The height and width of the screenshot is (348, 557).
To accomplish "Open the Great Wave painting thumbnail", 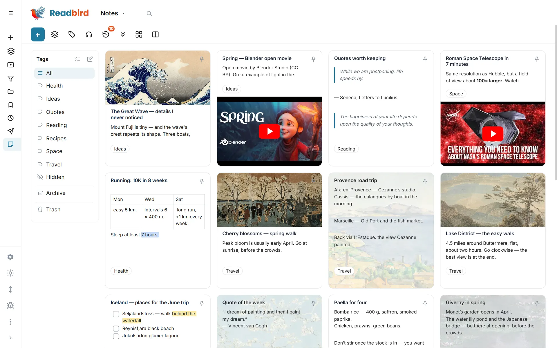I will click(x=158, y=78).
